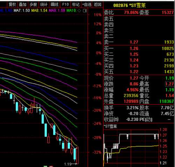
Task: Click the 卖一 ask price 1.27
Action: 134,42
